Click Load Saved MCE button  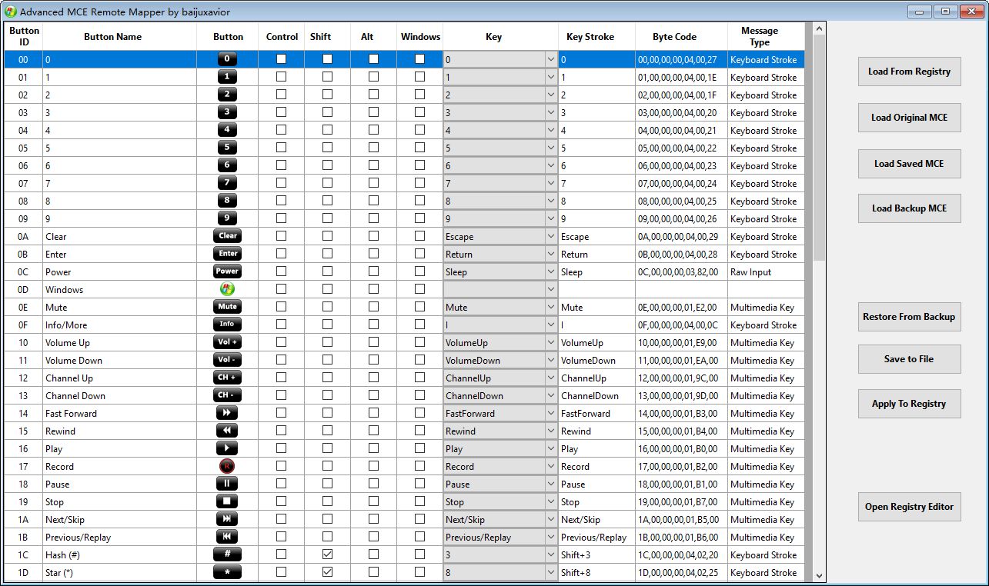[910, 163]
